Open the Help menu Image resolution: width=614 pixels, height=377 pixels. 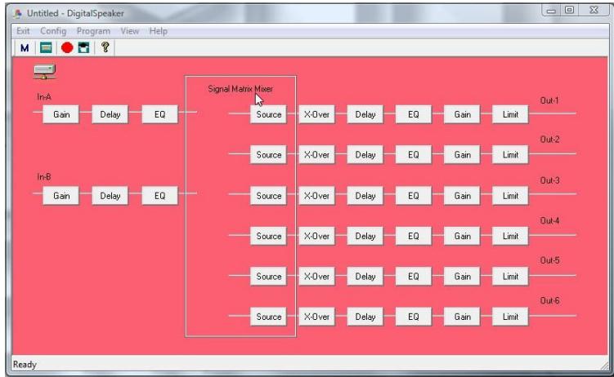[x=158, y=31]
